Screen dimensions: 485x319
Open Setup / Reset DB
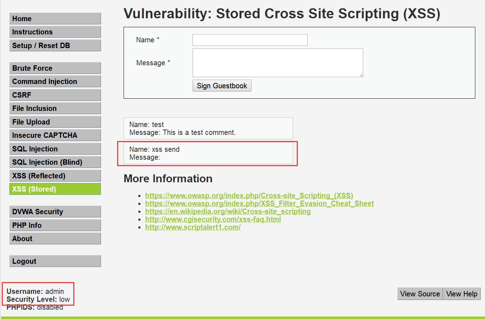55,46
